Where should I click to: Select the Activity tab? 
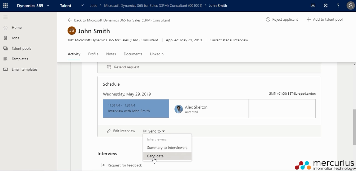point(74,54)
